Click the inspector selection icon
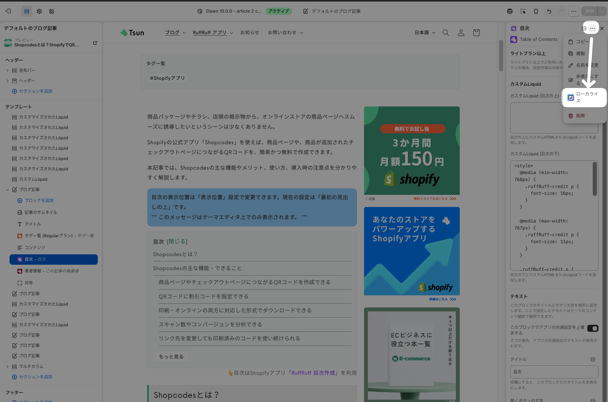The height and width of the screenshot is (402, 608). point(523,11)
